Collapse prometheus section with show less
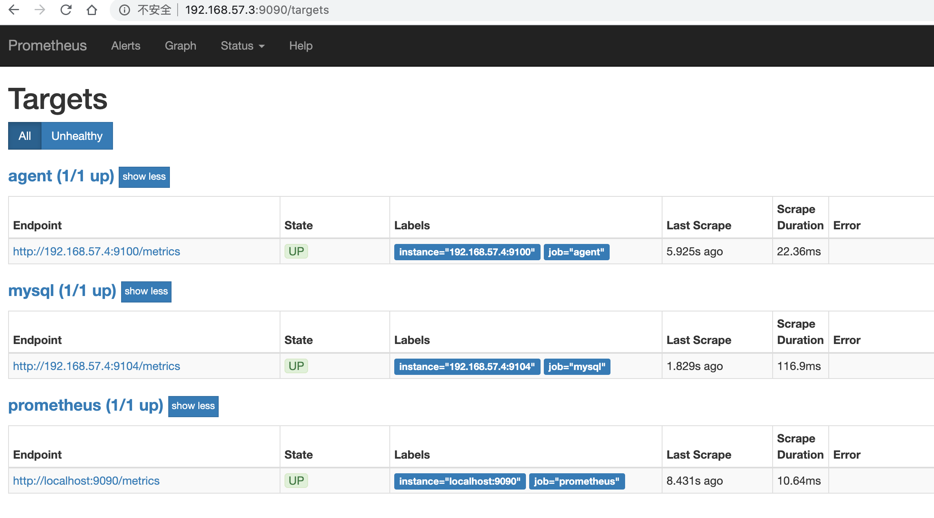The image size is (934, 518). (193, 406)
